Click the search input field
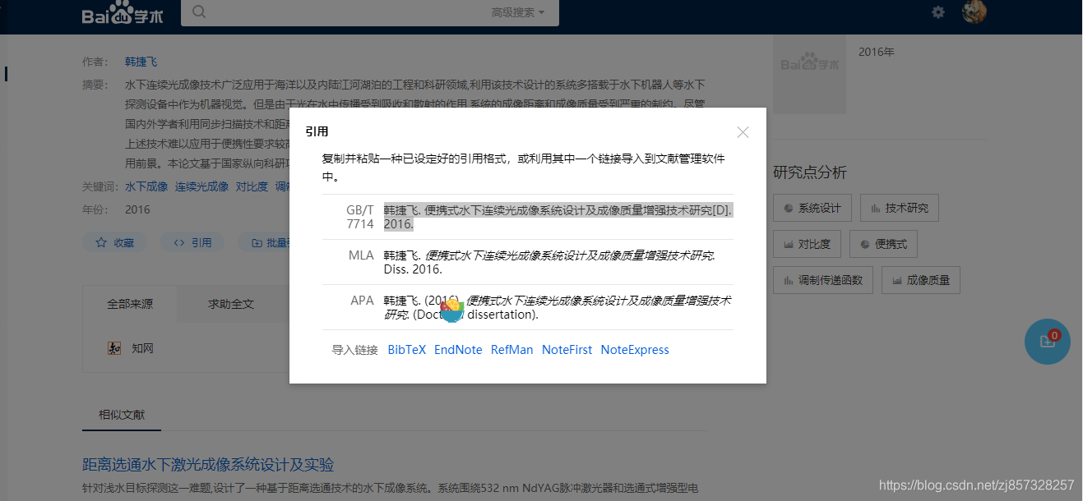The height and width of the screenshot is (501, 1083). 345,12
